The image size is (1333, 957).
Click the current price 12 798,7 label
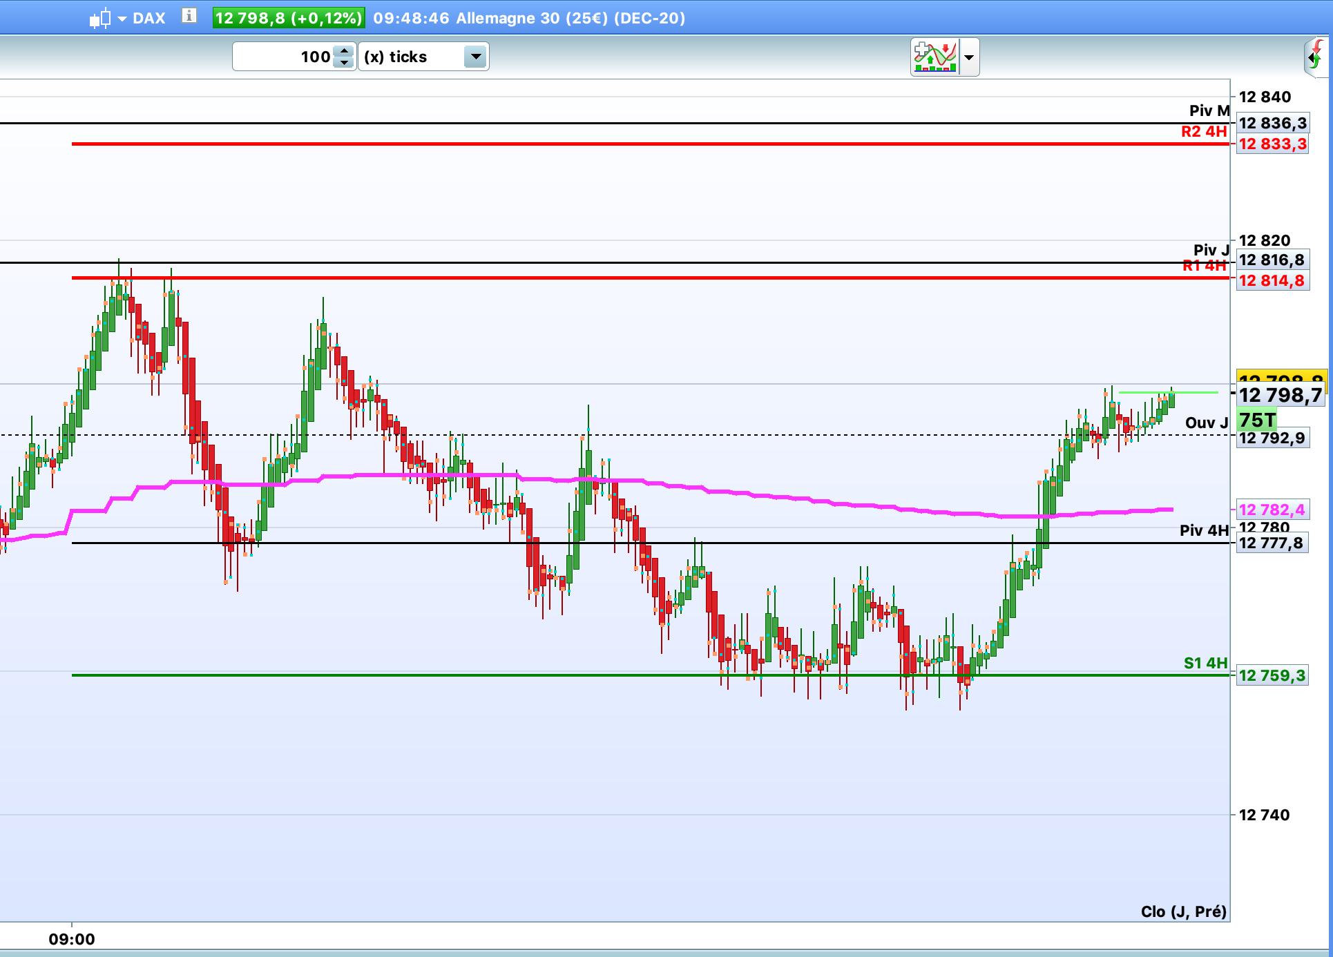point(1280,395)
